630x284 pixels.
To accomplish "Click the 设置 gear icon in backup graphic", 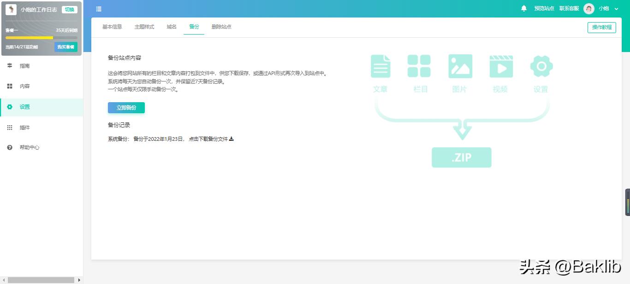I will 541,66.
